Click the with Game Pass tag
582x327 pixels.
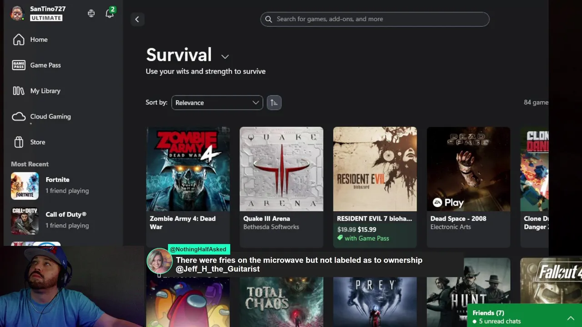click(x=363, y=238)
